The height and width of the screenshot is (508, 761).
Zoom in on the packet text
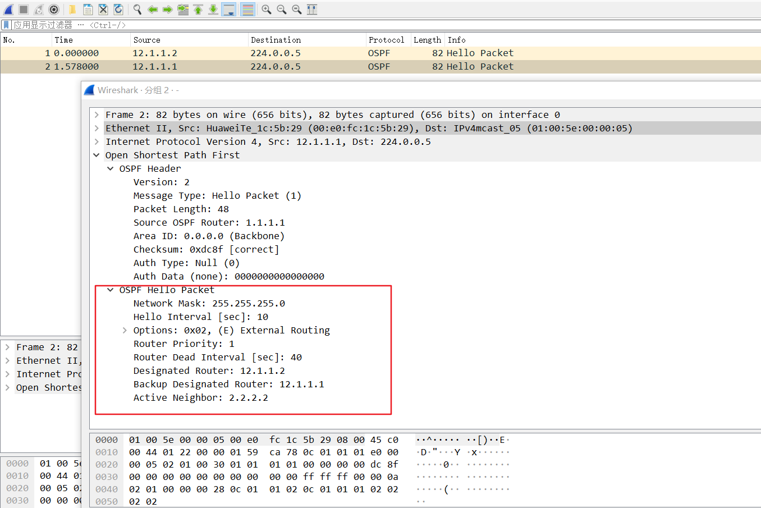(x=265, y=9)
